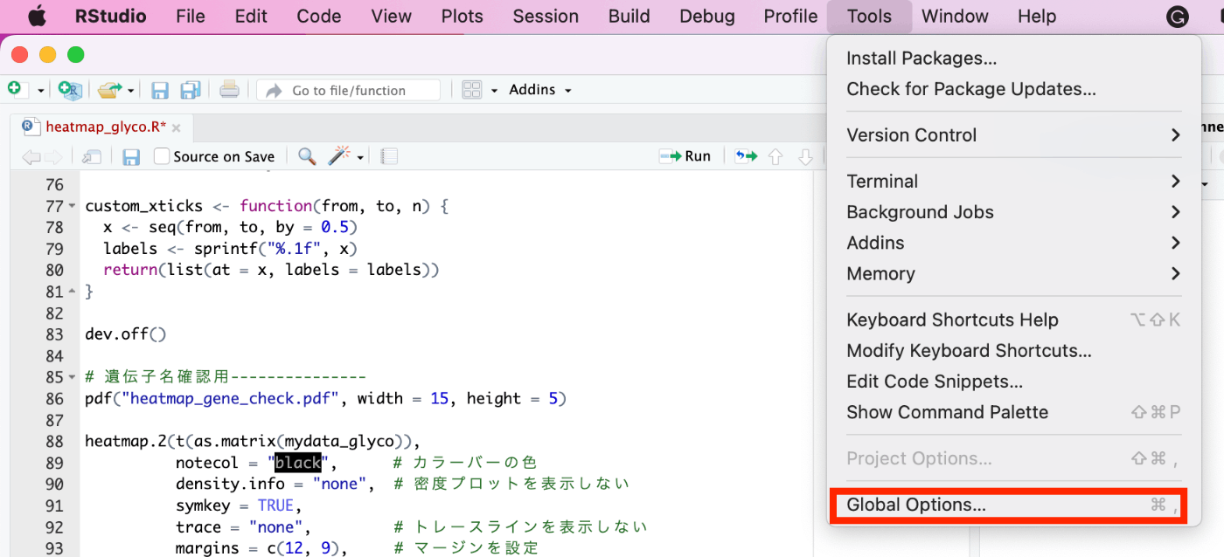Image resolution: width=1224 pixels, height=557 pixels.
Task: Open the RStudio application menu
Action: [x=111, y=17]
